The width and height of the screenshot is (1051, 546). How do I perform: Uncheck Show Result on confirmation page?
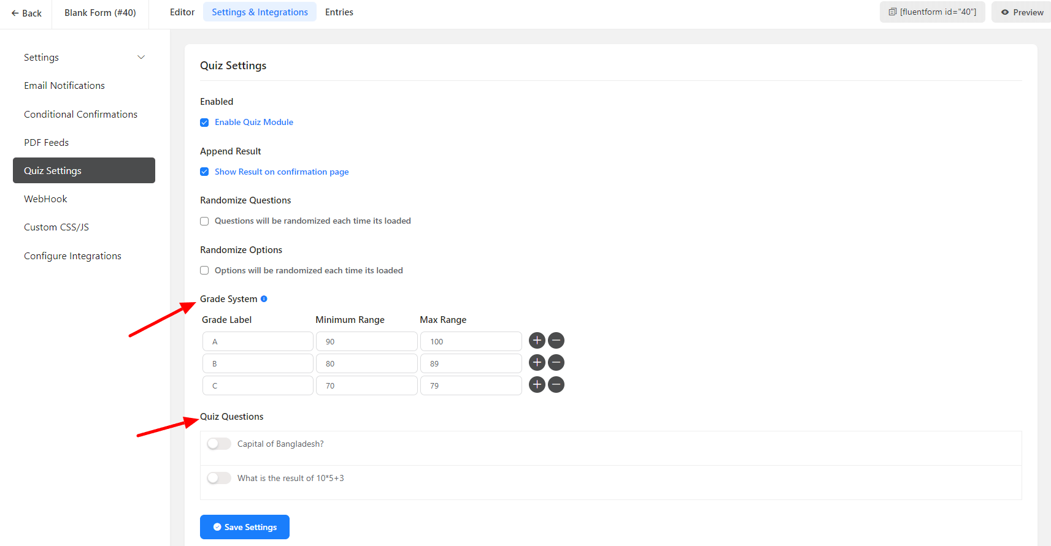pos(204,172)
